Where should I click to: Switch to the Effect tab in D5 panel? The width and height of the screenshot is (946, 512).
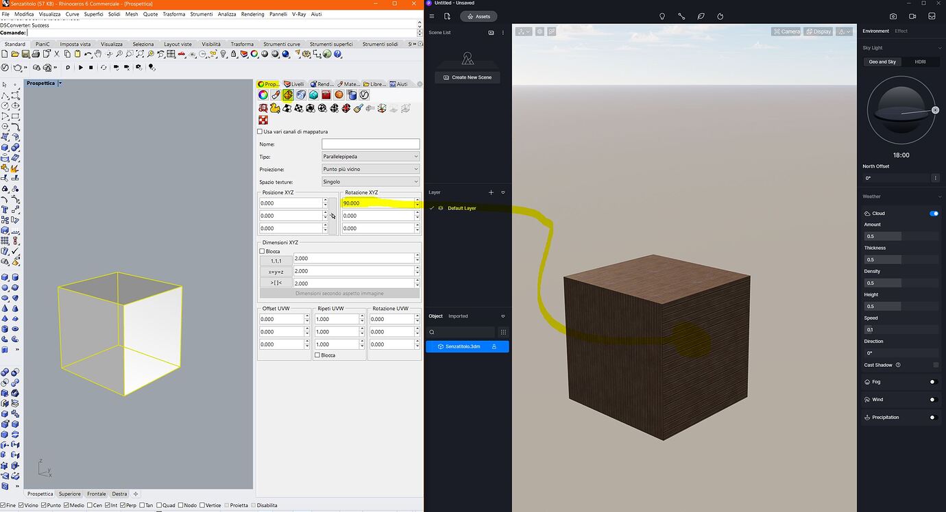901,31
